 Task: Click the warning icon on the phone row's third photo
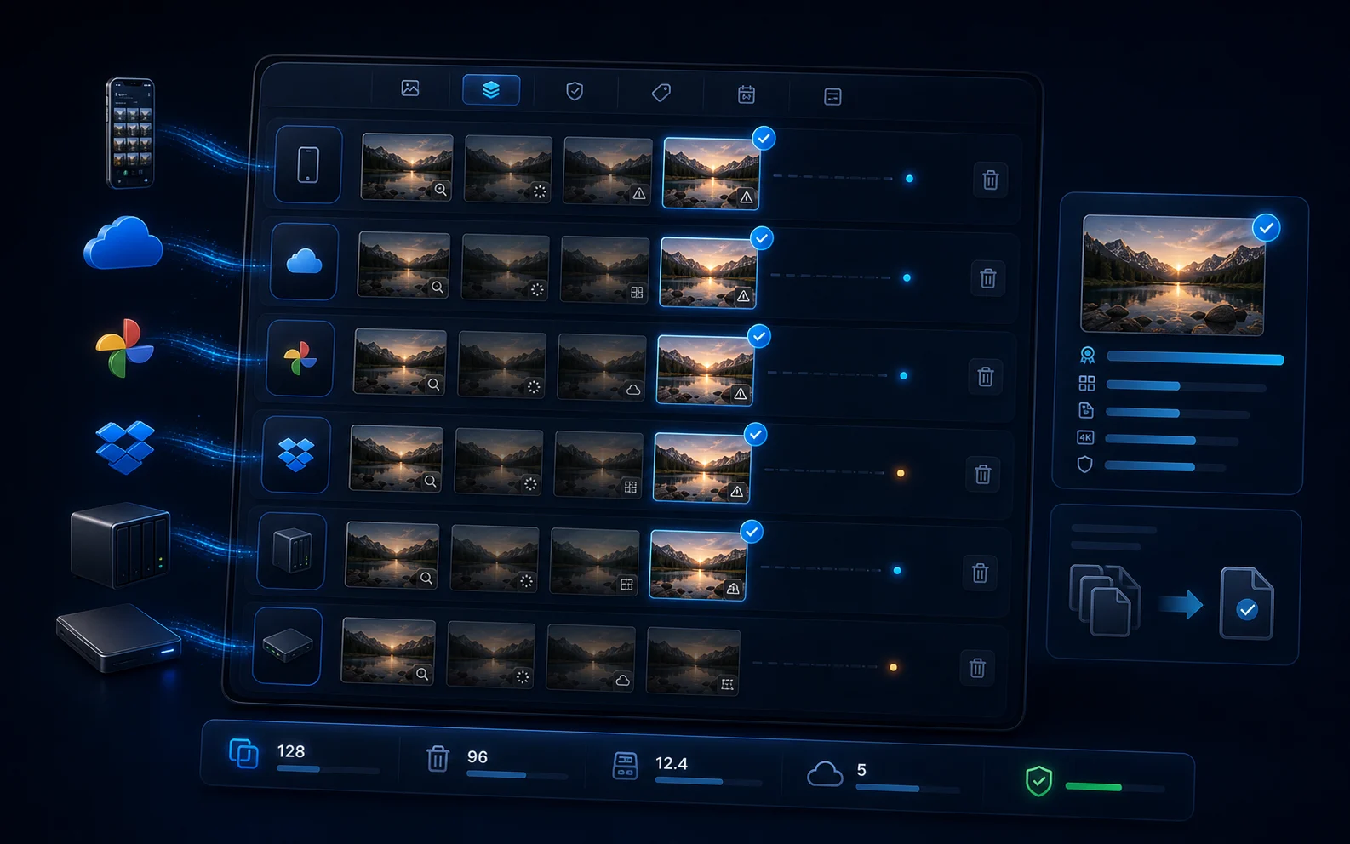639,194
